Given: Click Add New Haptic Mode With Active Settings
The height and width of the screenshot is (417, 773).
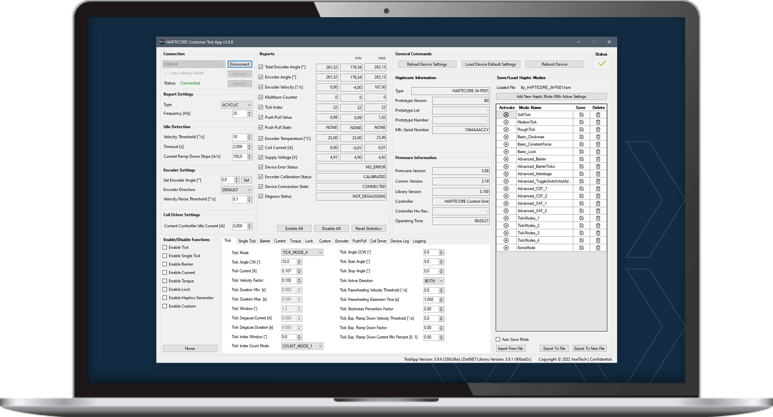Looking at the screenshot, I should point(551,97).
